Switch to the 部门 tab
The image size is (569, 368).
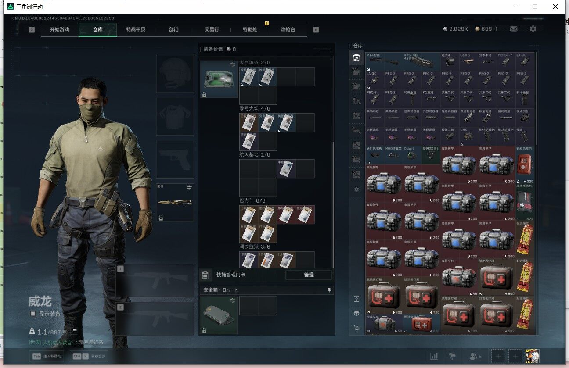click(x=174, y=29)
